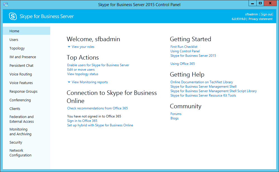Screen dimensions: 279x172
Task: Click the Resource Kit Tools link
Action: click(203, 95)
